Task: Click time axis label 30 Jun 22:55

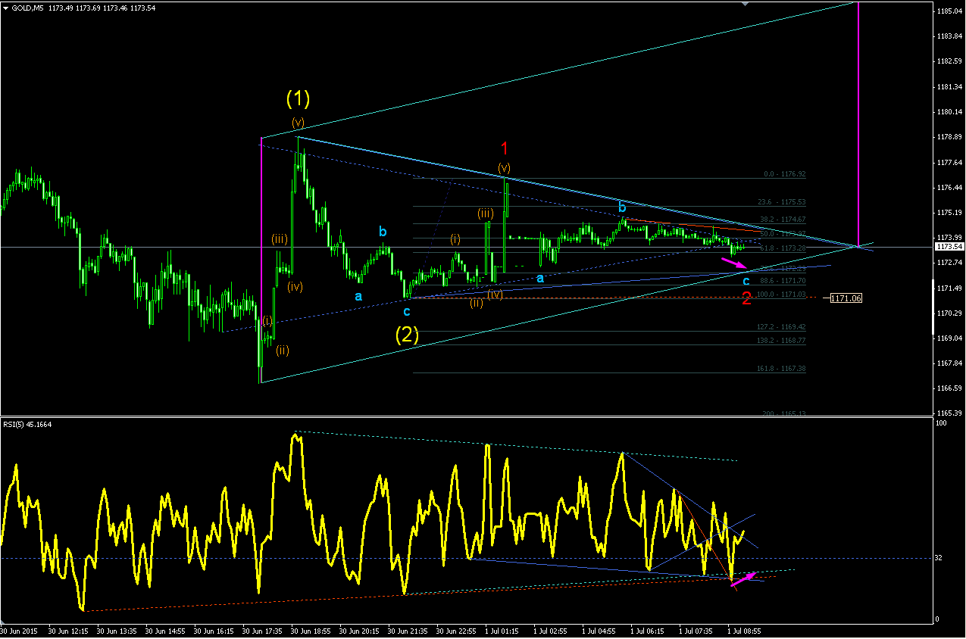Action: [457, 630]
